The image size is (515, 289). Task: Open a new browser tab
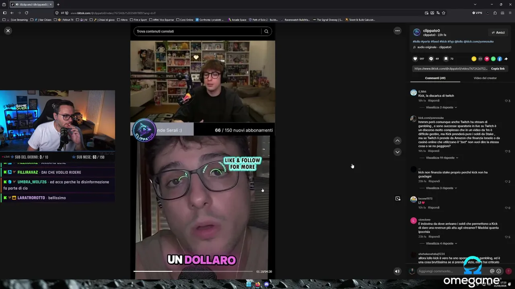coord(58,4)
